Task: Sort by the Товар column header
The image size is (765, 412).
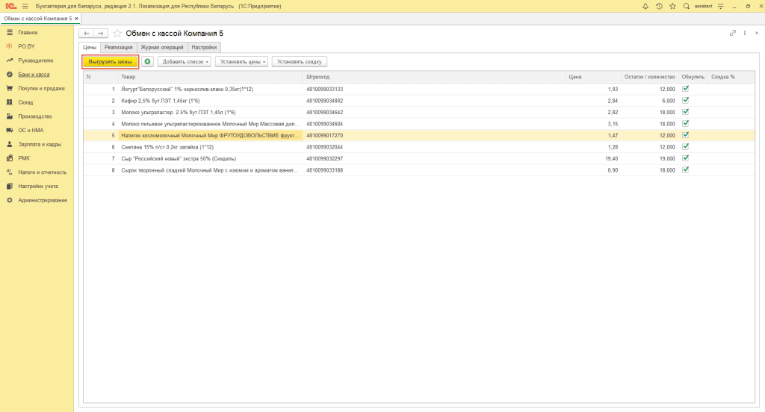Action: tap(210, 77)
